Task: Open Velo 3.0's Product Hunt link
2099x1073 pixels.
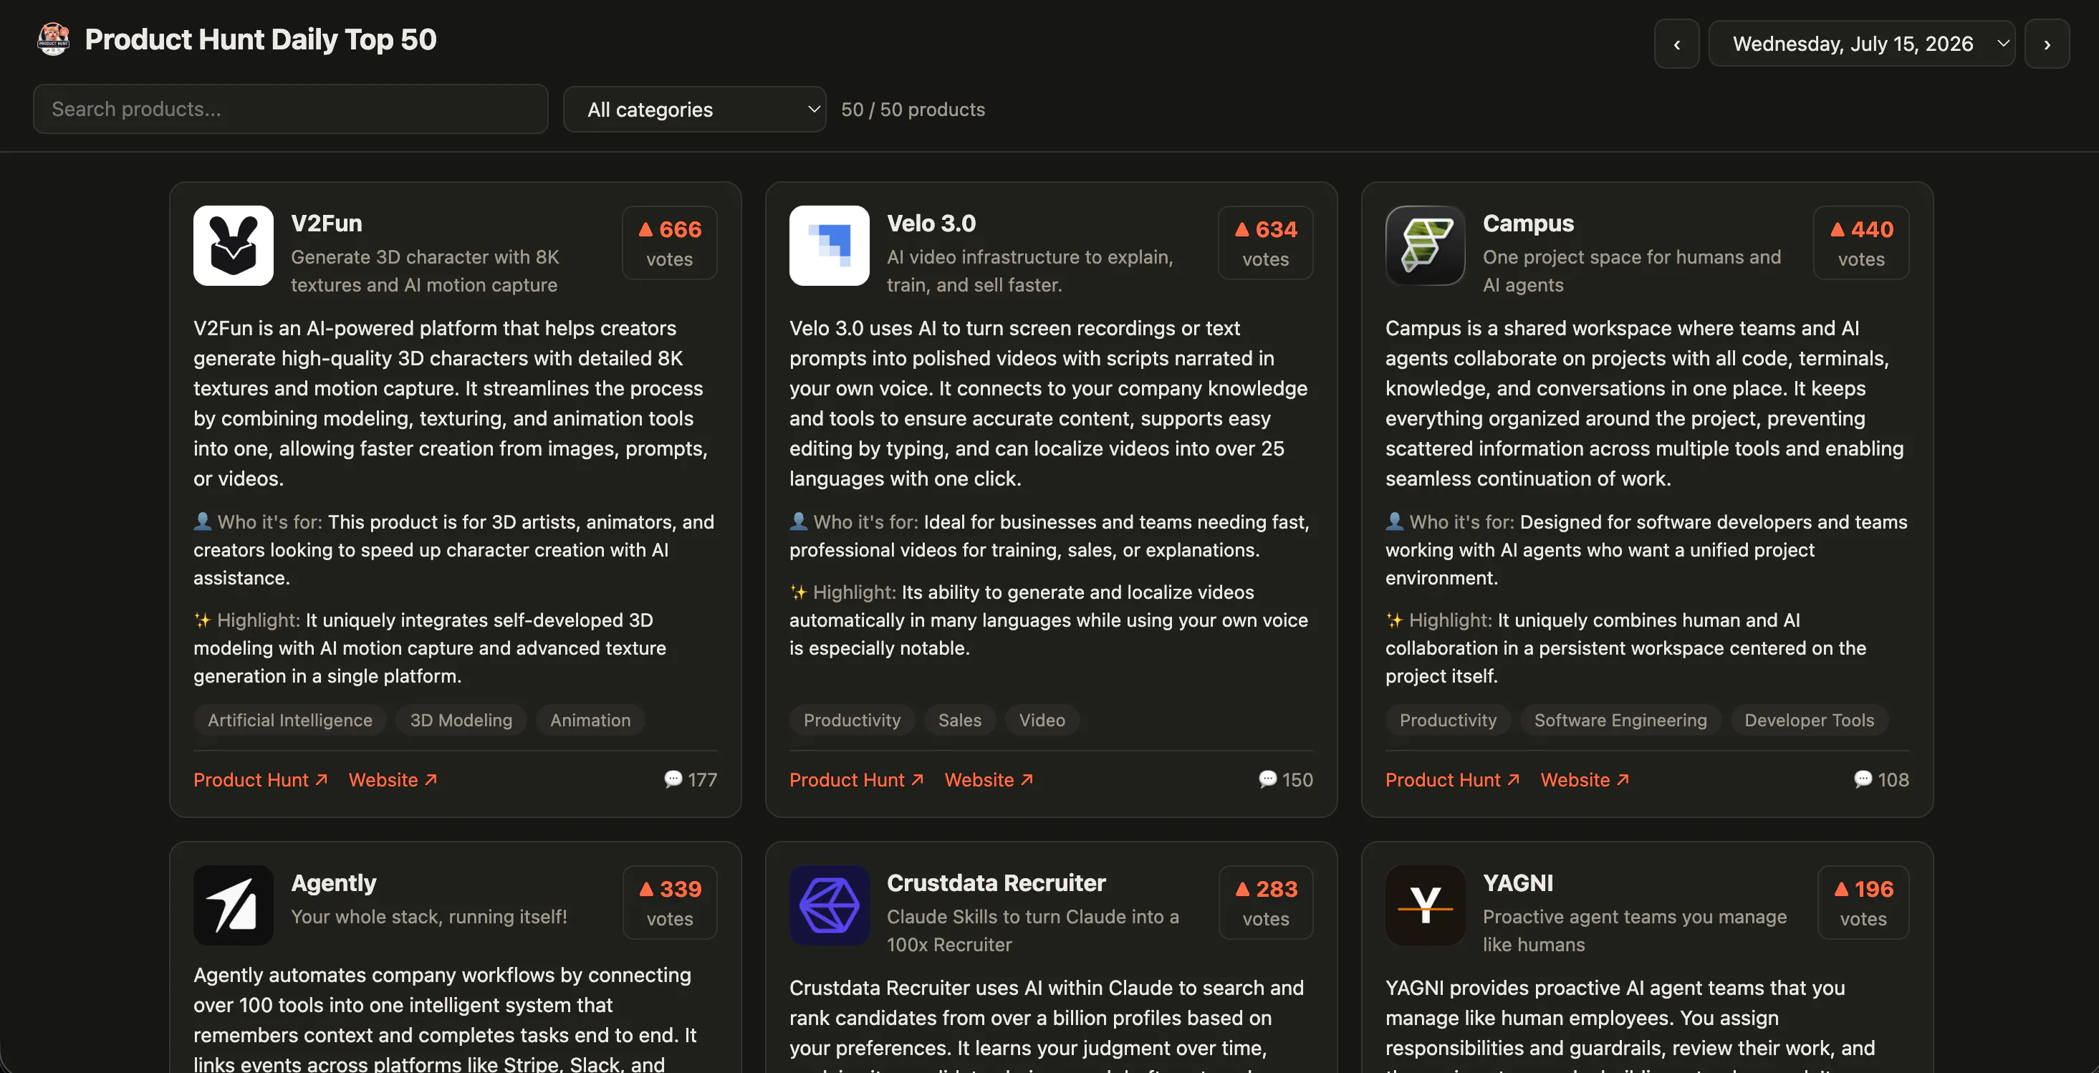Action: (856, 780)
